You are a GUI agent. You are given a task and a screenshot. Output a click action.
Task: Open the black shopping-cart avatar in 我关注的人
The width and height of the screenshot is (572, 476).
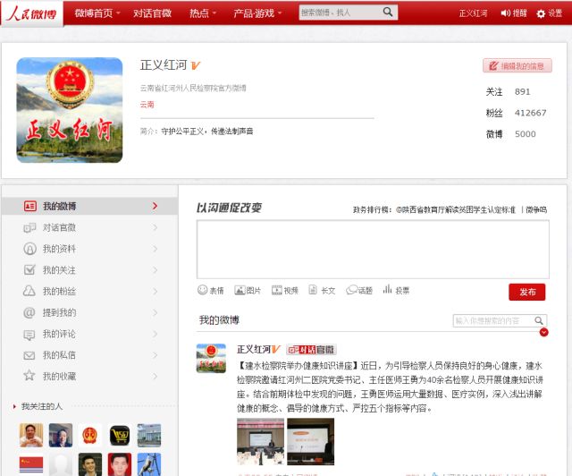pyautogui.click(x=120, y=435)
